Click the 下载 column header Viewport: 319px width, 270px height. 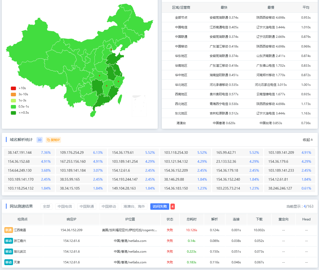pyautogui.click(x=259, y=219)
